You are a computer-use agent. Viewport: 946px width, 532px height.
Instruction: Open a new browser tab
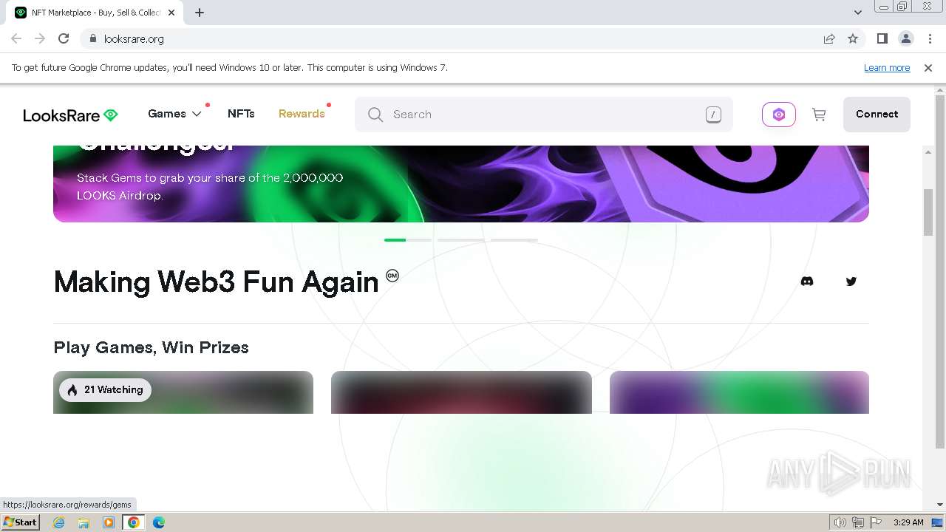click(x=200, y=13)
